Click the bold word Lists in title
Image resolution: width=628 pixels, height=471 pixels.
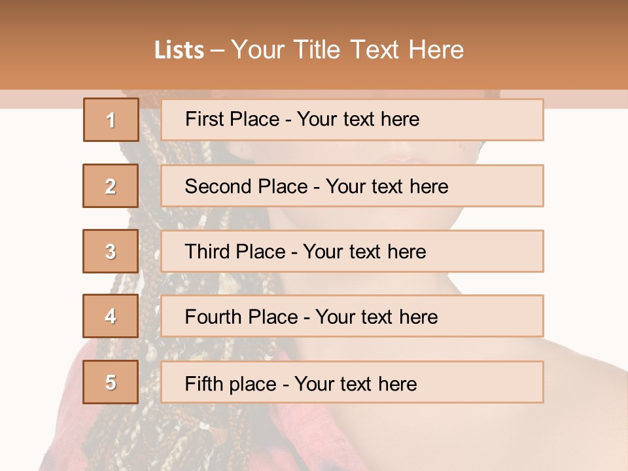[179, 50]
